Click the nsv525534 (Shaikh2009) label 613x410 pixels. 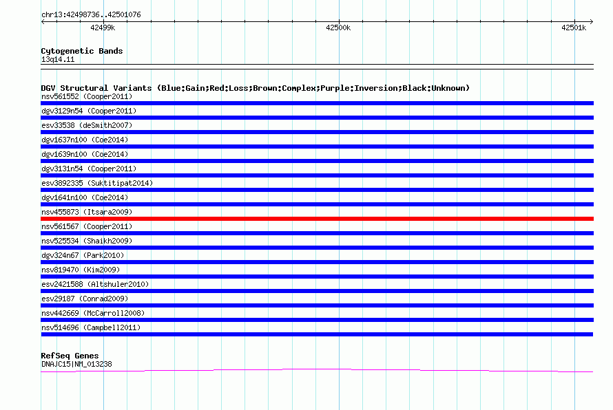(x=87, y=241)
